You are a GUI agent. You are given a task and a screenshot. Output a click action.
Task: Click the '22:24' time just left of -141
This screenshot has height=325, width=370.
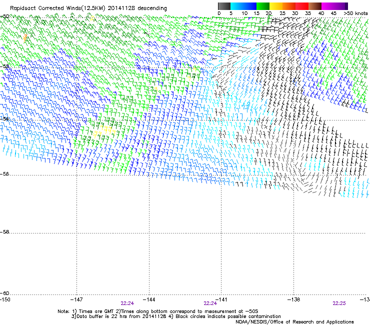click(210, 303)
